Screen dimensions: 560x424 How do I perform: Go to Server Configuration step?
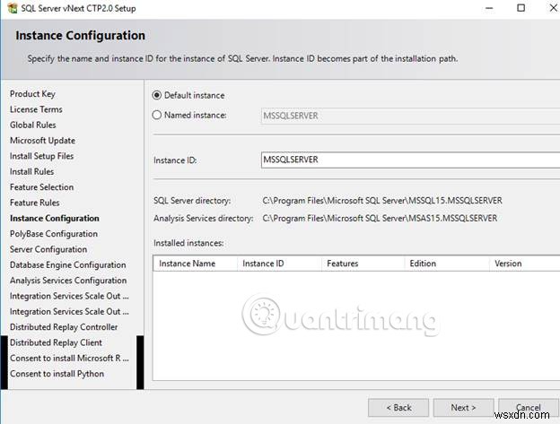click(48, 249)
